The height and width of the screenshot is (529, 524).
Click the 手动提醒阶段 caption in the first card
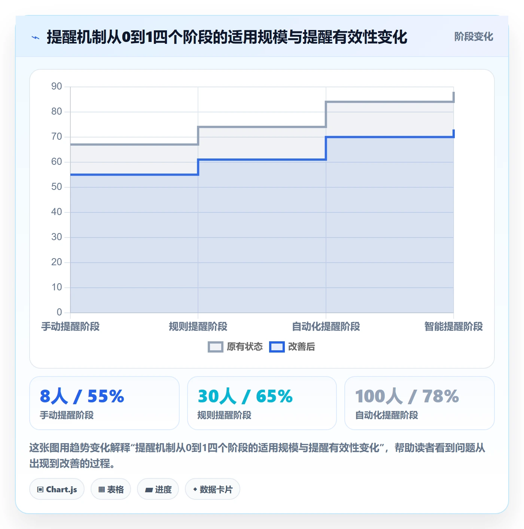[67, 415]
